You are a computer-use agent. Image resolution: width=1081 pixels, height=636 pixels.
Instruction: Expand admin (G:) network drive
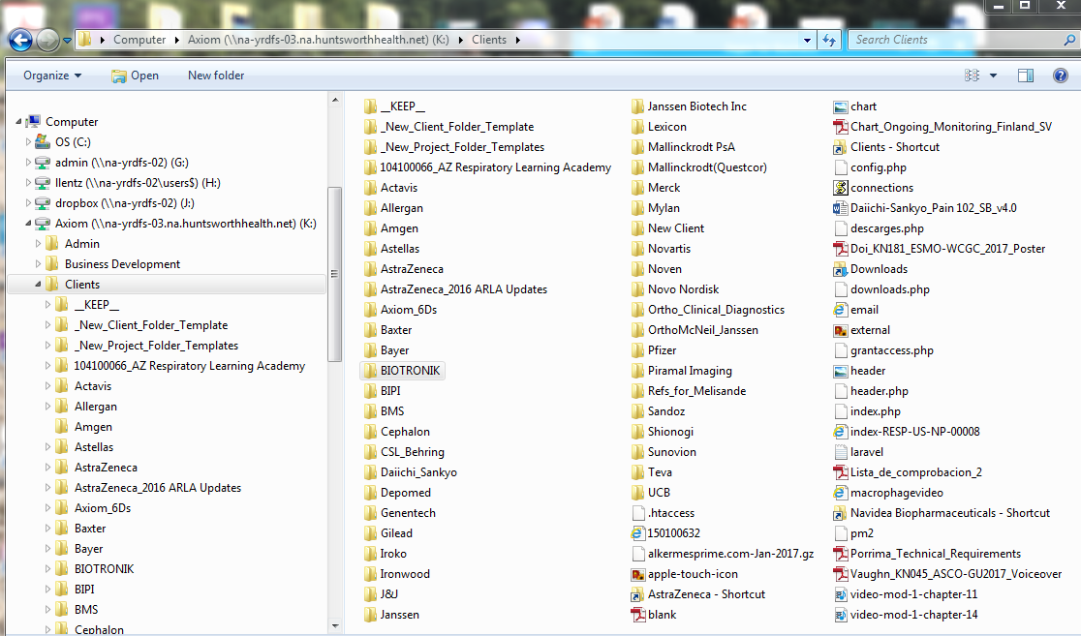28,163
